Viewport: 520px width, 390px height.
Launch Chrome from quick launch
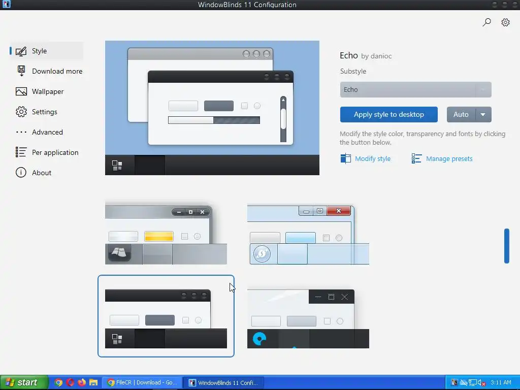[58, 382]
